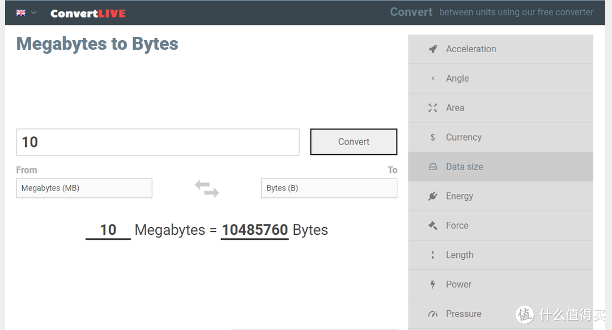This screenshot has height=330, width=612.
Task: Swap the From and To units
Action: click(x=207, y=188)
